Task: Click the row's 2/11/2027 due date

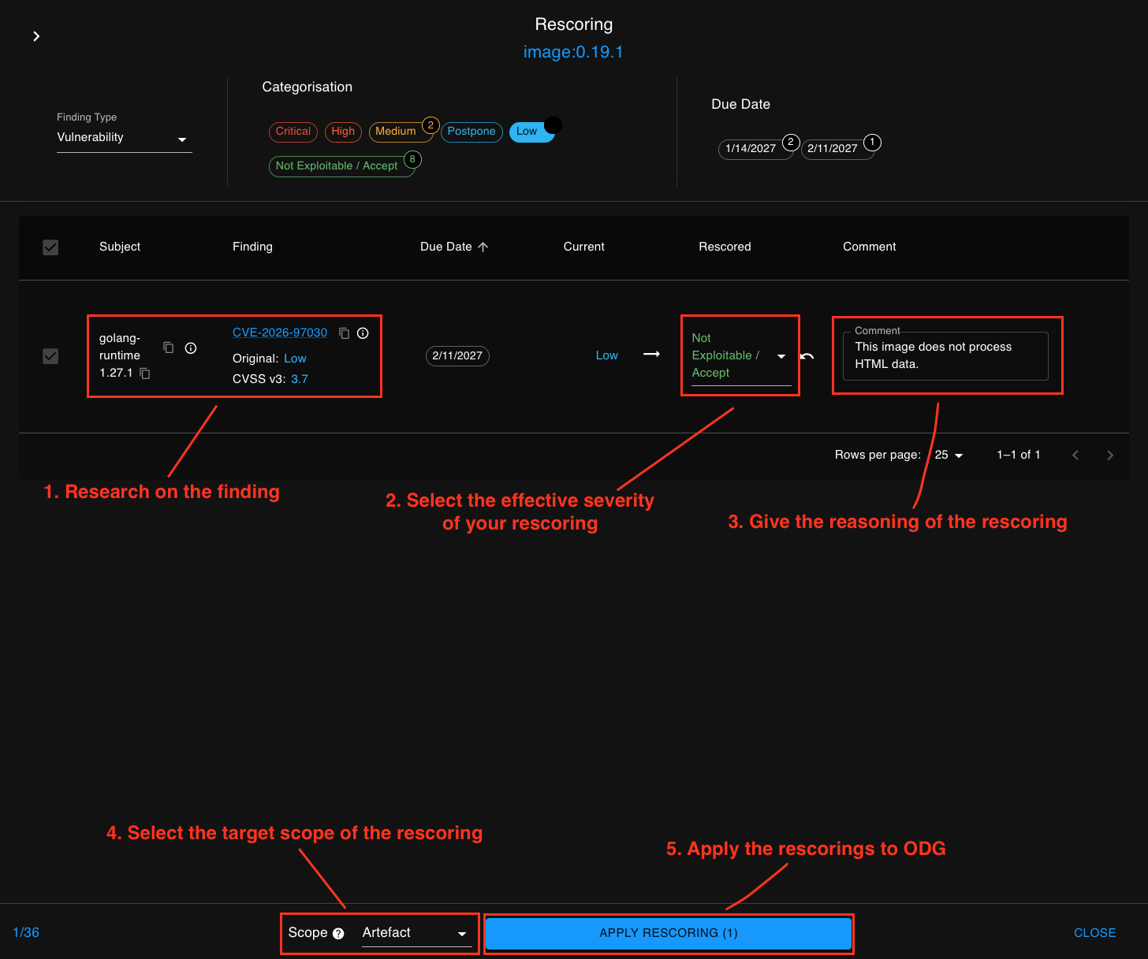Action: 457,356
